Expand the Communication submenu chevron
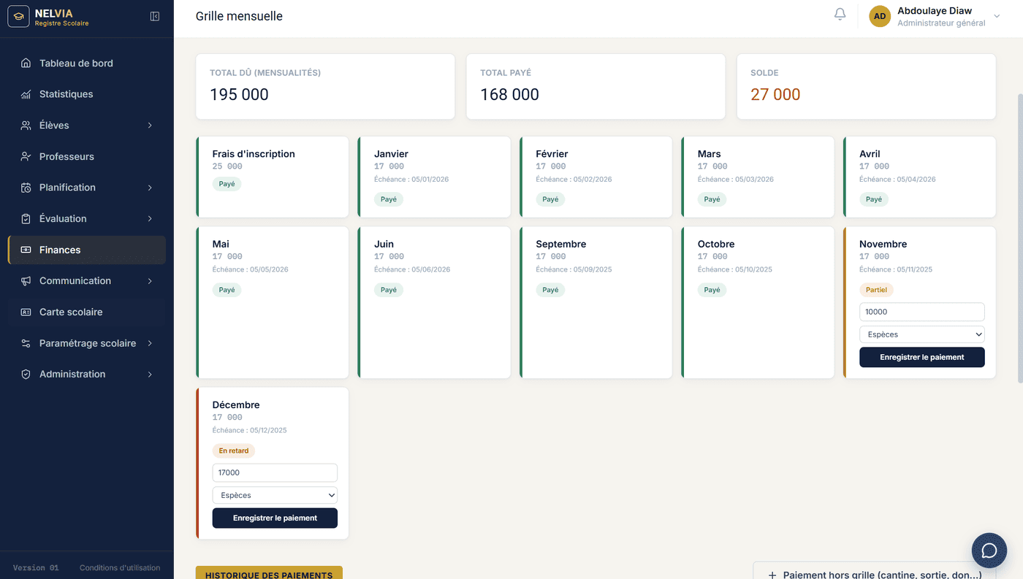1023x579 pixels. point(150,281)
